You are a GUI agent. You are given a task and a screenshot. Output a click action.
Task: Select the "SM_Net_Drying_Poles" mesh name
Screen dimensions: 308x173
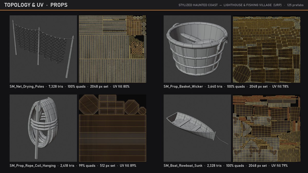point(27,87)
